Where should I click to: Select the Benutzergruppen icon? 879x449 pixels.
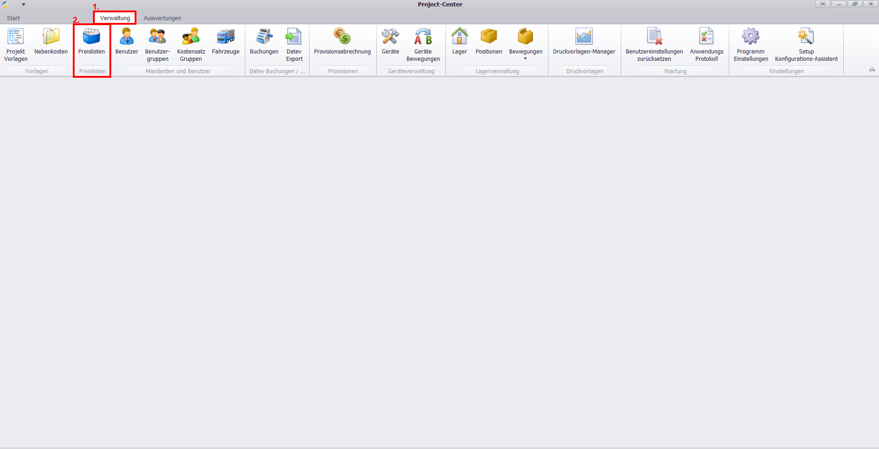157,37
